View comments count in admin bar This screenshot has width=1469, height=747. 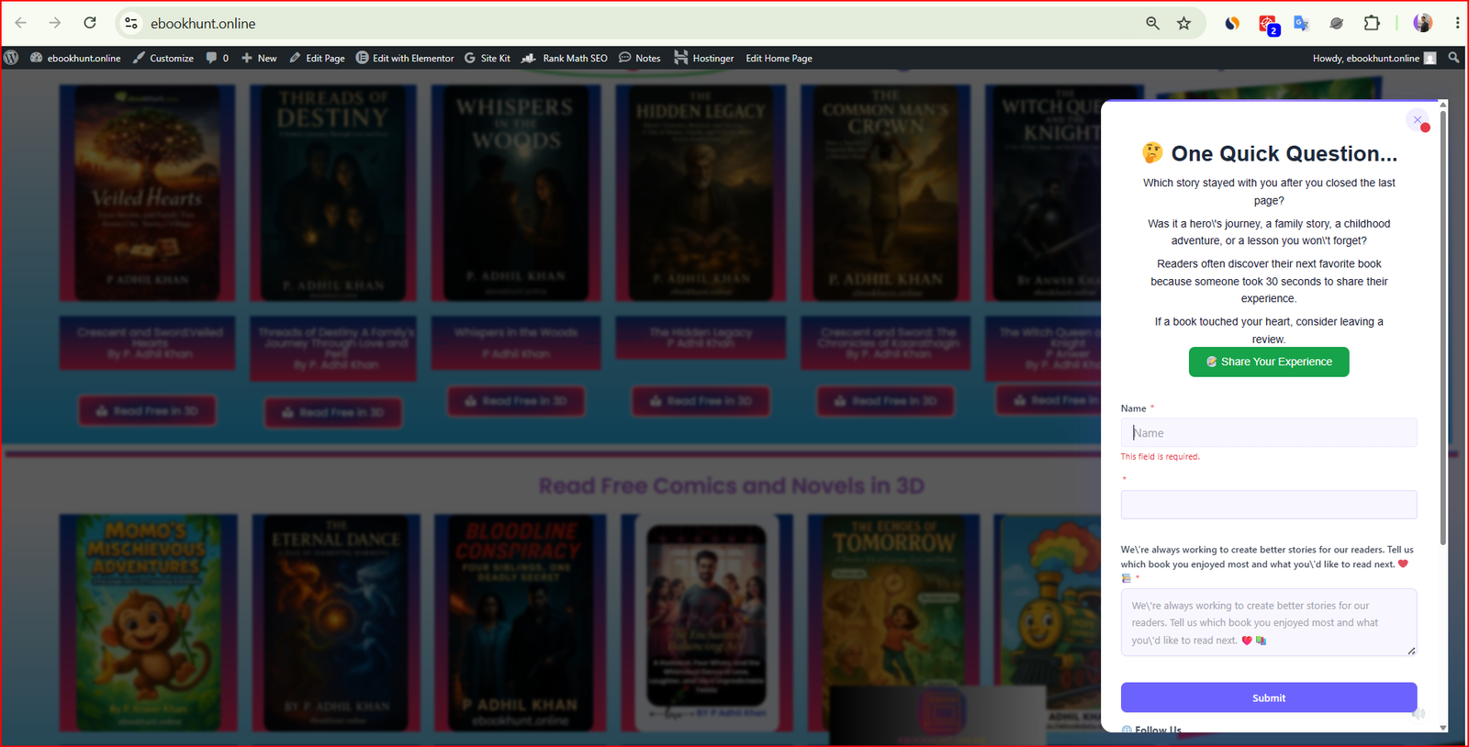pos(218,58)
